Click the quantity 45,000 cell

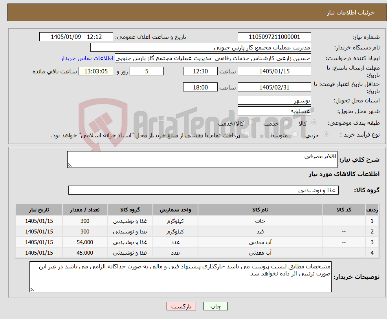point(84,253)
